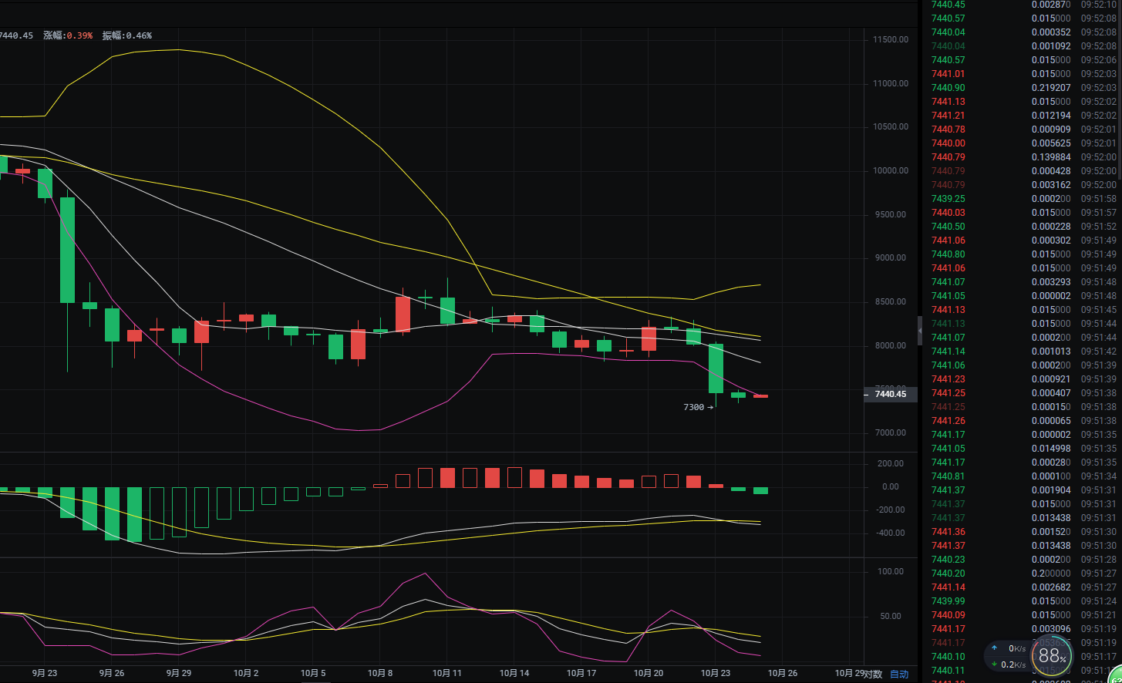Select the trade with amount 0.000909
This screenshot has width=1122, height=683.
1023,130
